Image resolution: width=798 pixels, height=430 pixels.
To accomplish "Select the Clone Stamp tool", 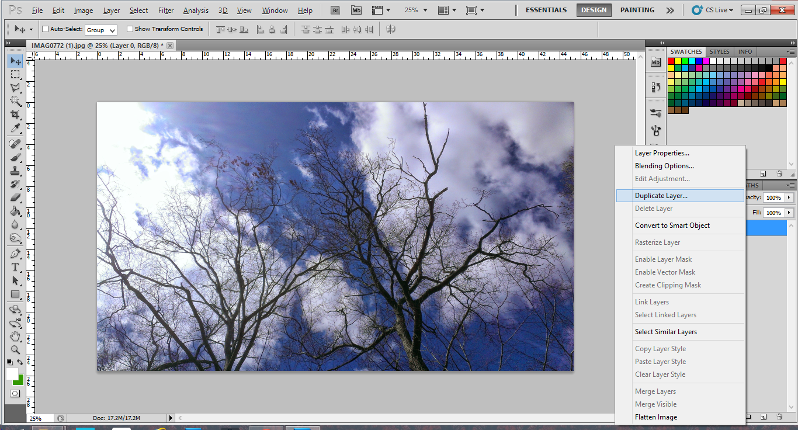I will pyautogui.click(x=15, y=171).
